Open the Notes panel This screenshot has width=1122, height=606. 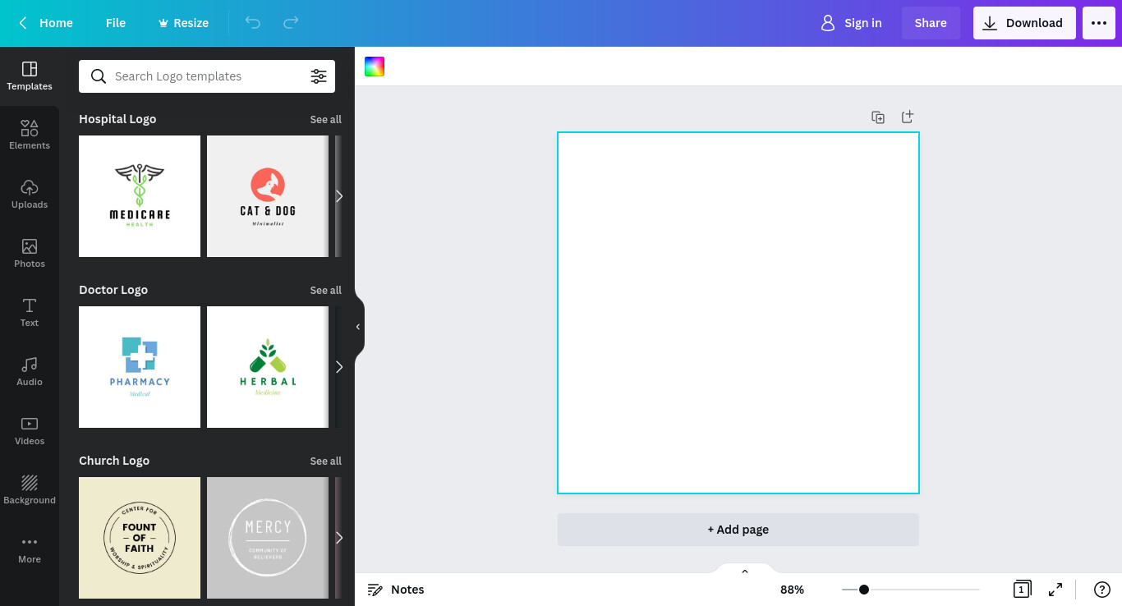coord(396,590)
